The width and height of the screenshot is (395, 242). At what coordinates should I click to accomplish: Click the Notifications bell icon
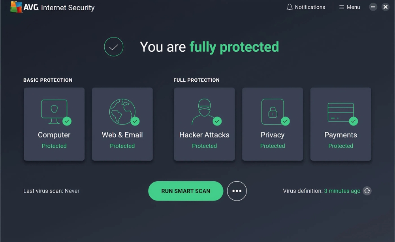(290, 7)
